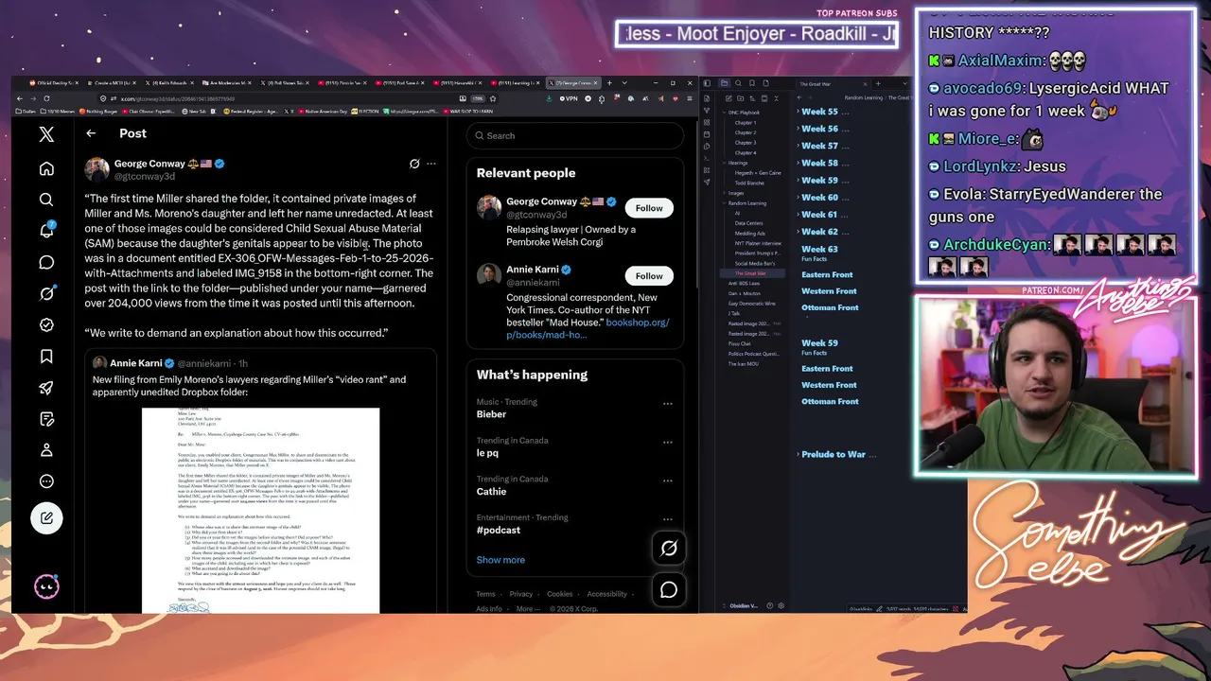Open Grok explain icon on Conway's post
Image resolution: width=1211 pixels, height=681 pixels.
(414, 164)
